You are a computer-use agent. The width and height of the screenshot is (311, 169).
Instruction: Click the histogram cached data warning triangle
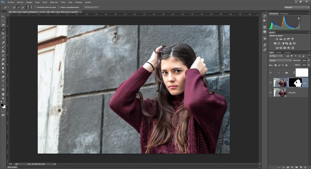pyautogui.click(x=299, y=18)
